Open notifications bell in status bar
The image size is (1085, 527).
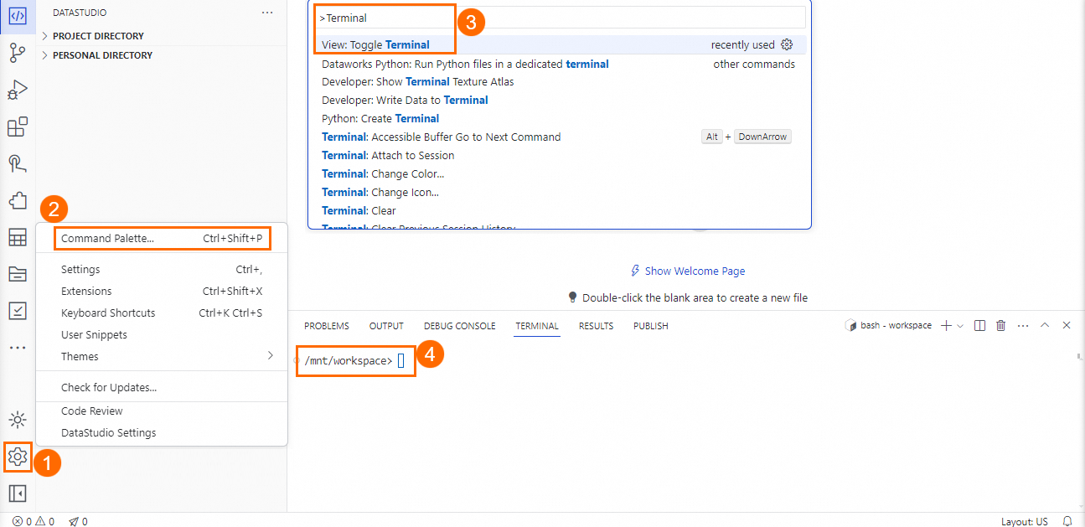coord(1067,521)
